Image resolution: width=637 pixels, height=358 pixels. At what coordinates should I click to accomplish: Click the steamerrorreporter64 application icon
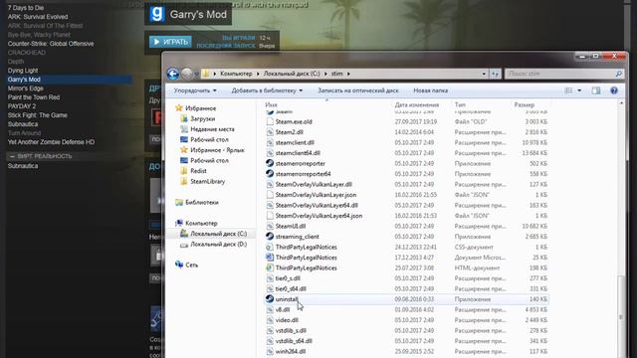[x=270, y=174]
